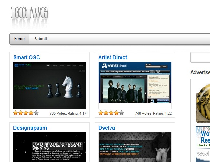The width and height of the screenshot is (210, 162).
Task: Open the Home navigation tab
Action: pyautogui.click(x=19, y=39)
